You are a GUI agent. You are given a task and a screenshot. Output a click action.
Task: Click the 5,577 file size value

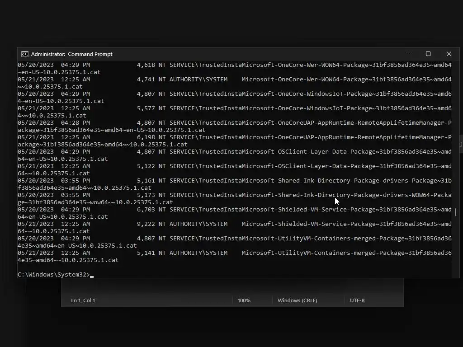[x=146, y=108]
